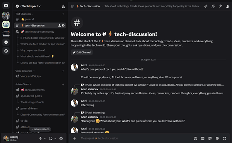Open 'Is iPhone better than Android' thread
Screen dimensions: 232x143
click(x=42, y=38)
